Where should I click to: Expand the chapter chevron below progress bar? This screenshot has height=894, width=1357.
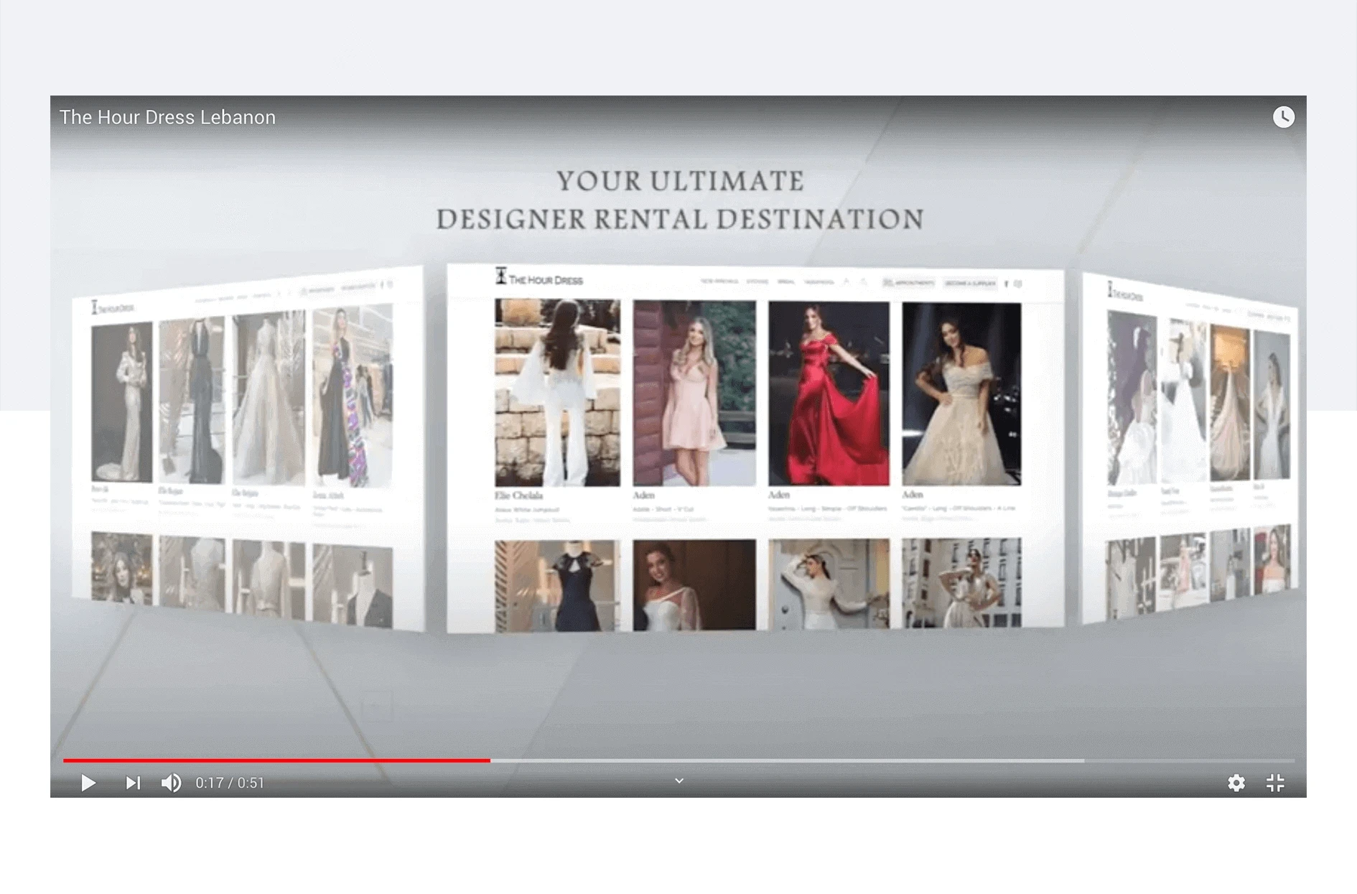coord(679,781)
